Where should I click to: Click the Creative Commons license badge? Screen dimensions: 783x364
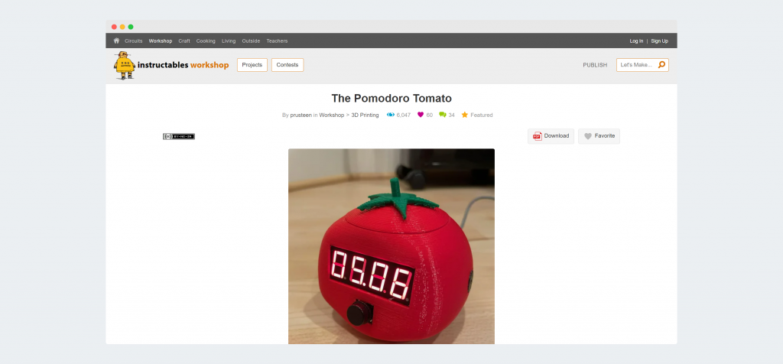click(179, 136)
